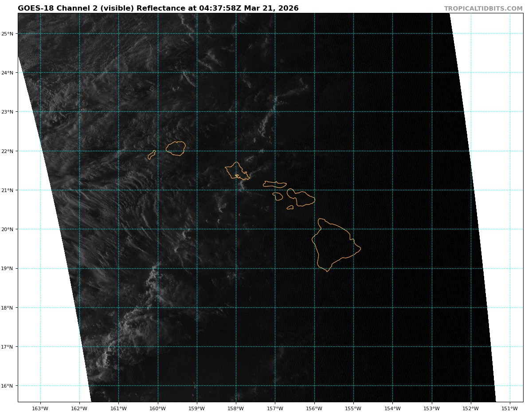Click the small Niihau island outline
This screenshot has width=532, height=412.
(152, 155)
